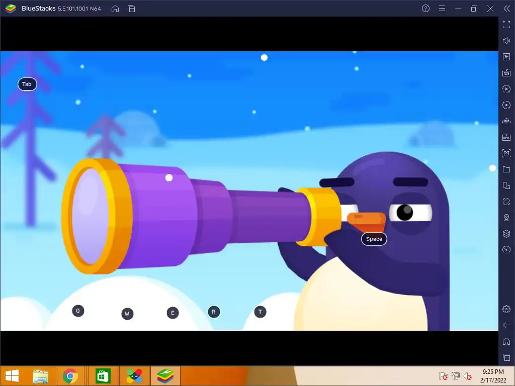The width and height of the screenshot is (515, 386).
Task: Open File Explorer from the taskbar
Action: click(41, 376)
